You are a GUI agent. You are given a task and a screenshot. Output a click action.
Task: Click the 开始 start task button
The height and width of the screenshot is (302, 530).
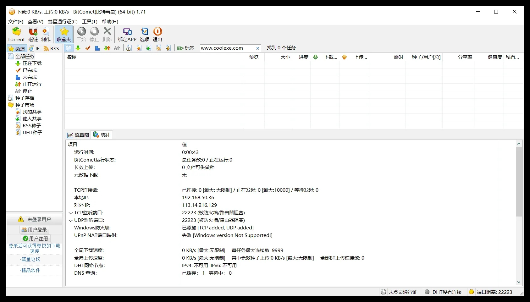click(81, 34)
